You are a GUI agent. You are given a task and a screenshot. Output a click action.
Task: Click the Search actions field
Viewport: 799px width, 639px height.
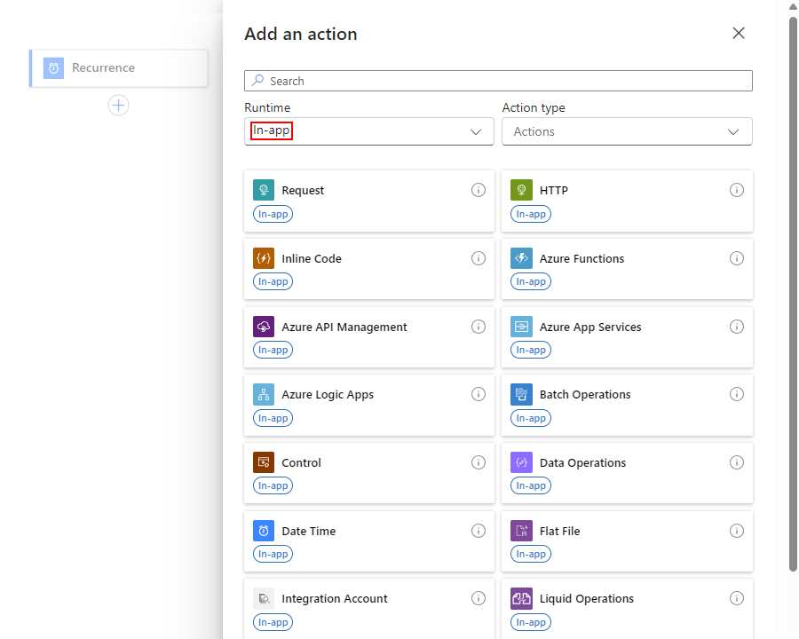498,81
